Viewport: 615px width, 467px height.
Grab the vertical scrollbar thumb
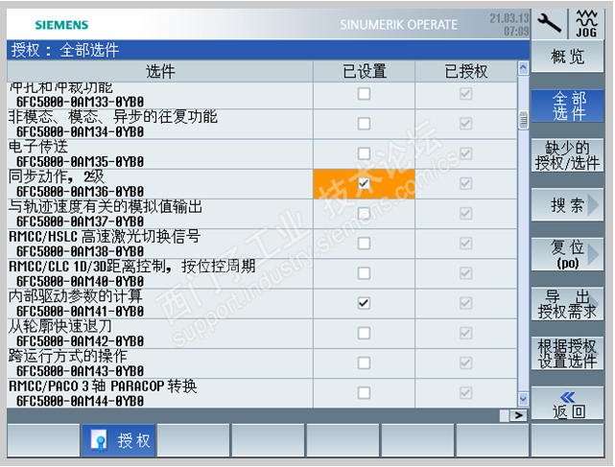pyautogui.click(x=523, y=120)
